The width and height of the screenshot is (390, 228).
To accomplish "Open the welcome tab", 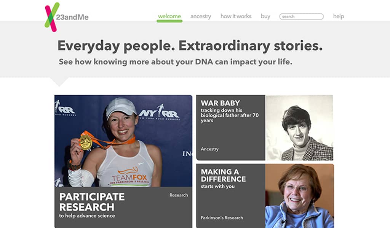I will point(169,16).
